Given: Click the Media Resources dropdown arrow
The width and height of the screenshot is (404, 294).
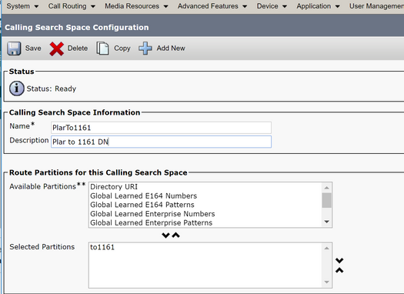Looking at the screenshot, I should (165, 6).
